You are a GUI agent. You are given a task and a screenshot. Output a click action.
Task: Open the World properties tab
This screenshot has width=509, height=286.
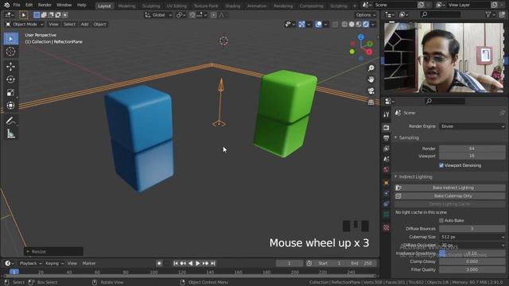click(386, 169)
